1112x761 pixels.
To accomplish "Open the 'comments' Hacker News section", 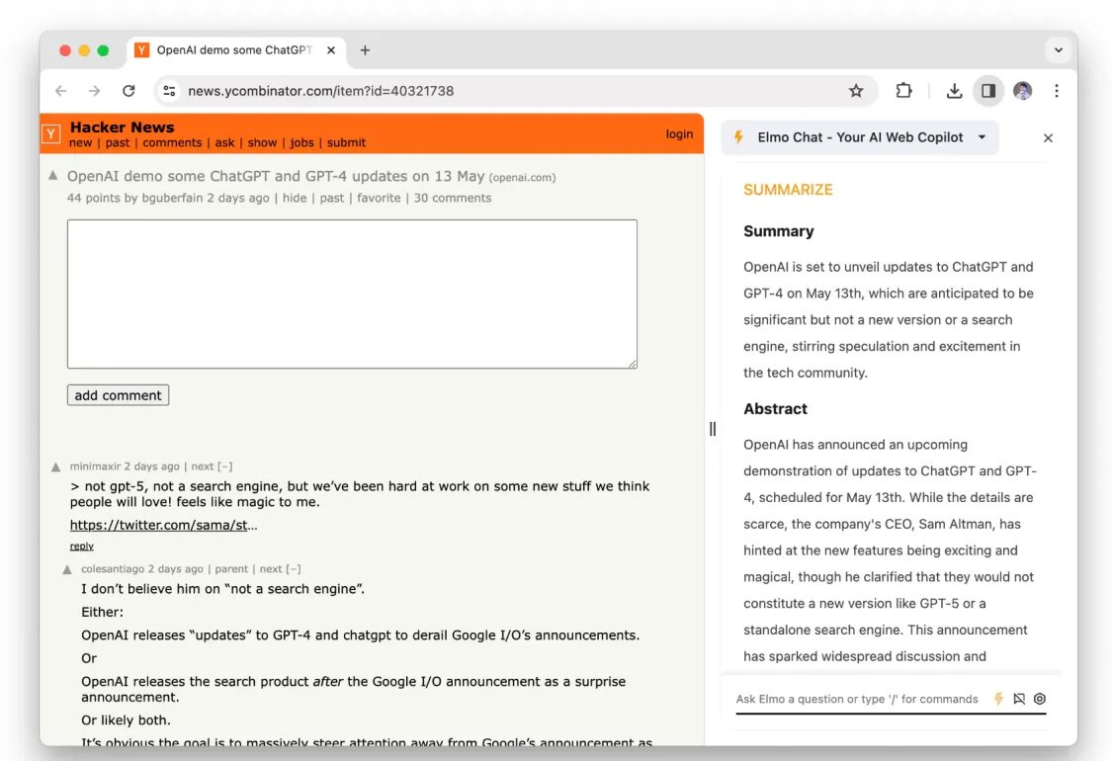I will click(x=172, y=142).
